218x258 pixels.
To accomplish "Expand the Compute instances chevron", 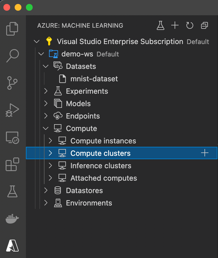I will pos(50,141).
